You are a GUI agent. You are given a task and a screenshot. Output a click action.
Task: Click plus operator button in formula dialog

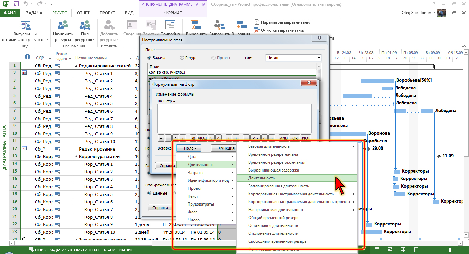[161, 138]
